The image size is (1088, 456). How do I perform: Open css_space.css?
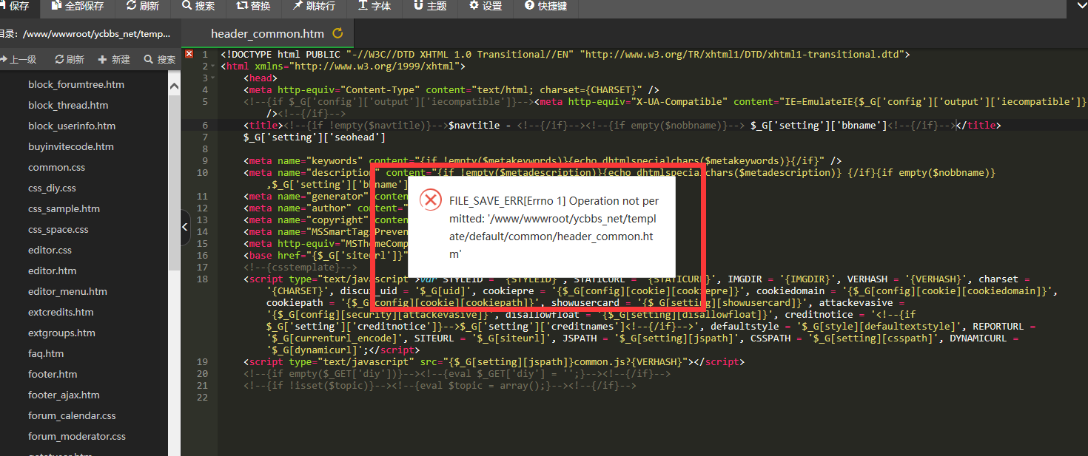[x=58, y=229]
